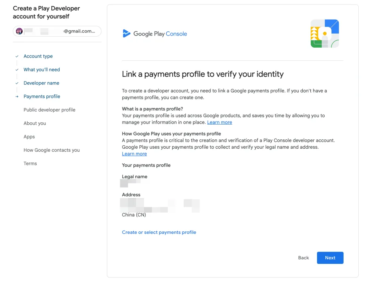Click Create or select payments profile link
The image size is (387, 285).
tap(159, 232)
